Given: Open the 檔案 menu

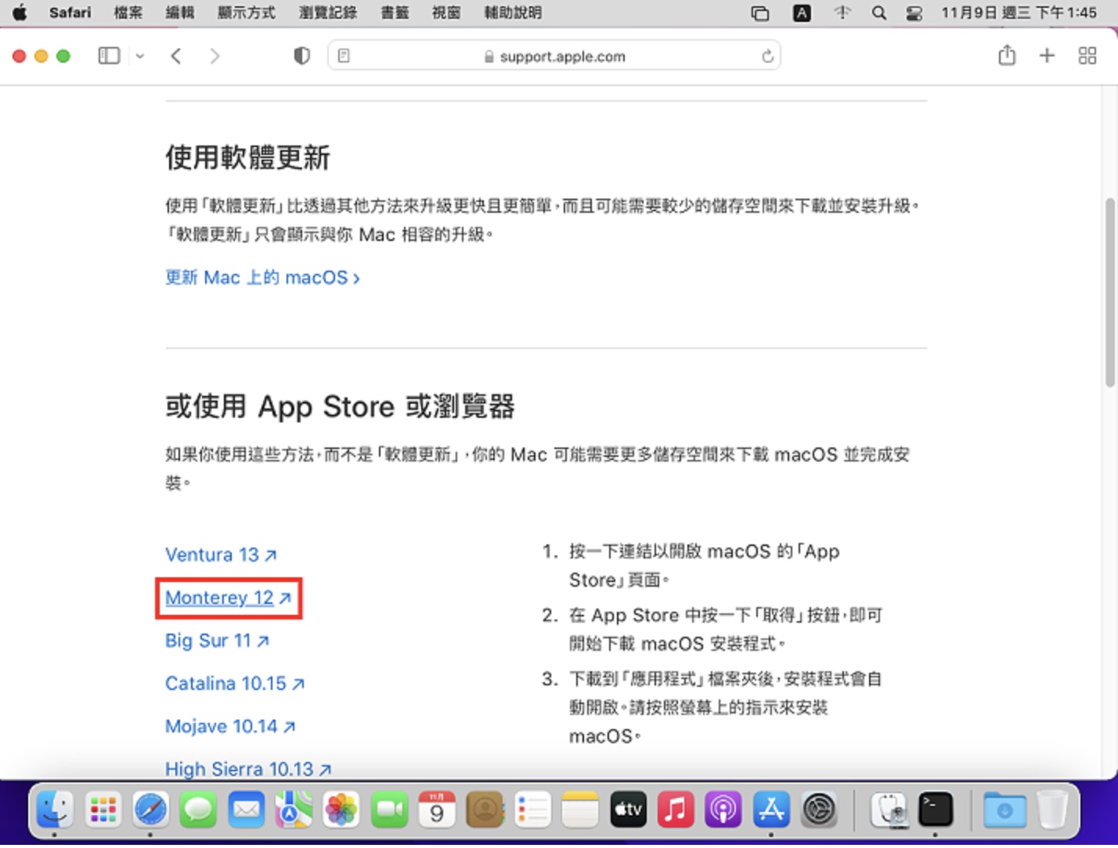Looking at the screenshot, I should 128,13.
